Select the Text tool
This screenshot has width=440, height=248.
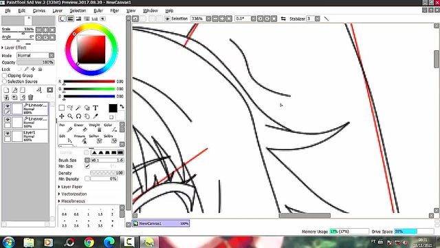96,107
